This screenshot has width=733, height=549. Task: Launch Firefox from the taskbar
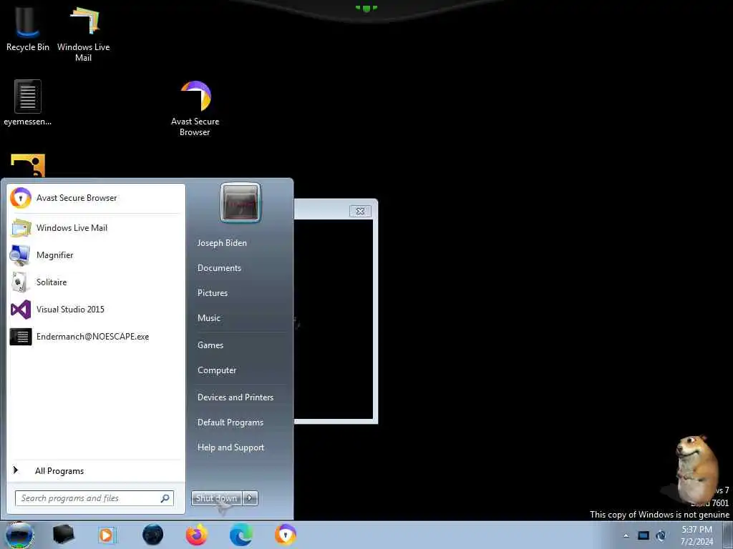point(197,535)
